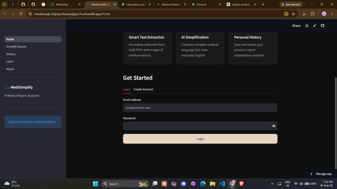Click the Smart Text Extraction card title
This screenshot has height=189, width=337.
146,37
